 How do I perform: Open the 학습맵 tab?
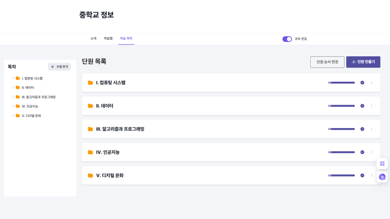(108, 39)
